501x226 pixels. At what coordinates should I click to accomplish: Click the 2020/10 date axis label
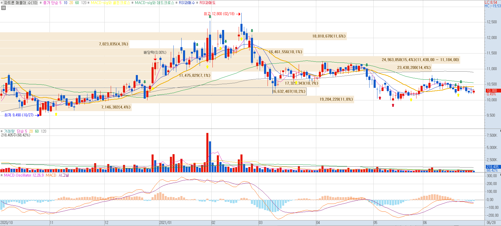6,223
